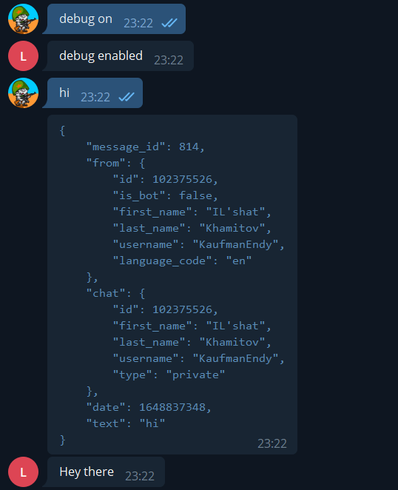
Task: Click the "message_id": 814 line in code
Action: point(145,147)
